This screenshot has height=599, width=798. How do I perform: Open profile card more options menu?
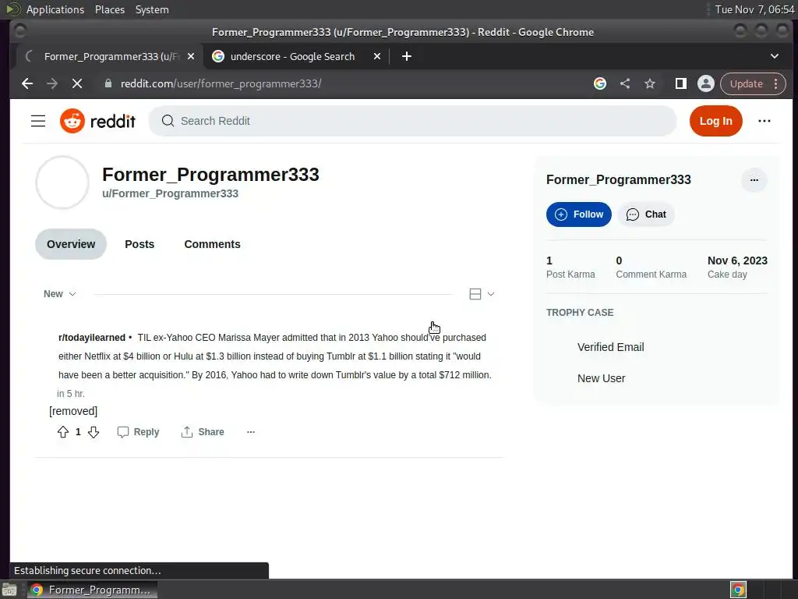[754, 180]
